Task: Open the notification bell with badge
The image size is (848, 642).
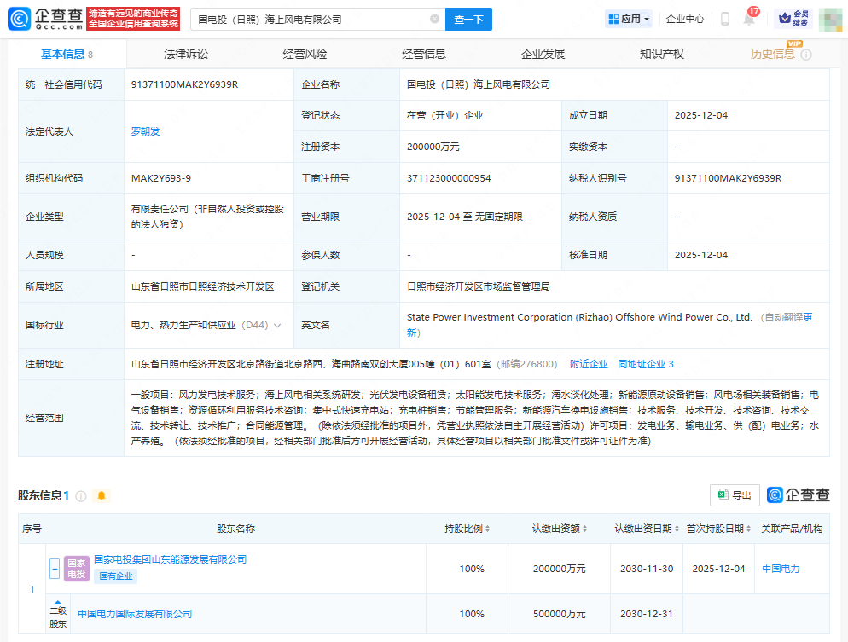Action: point(749,19)
